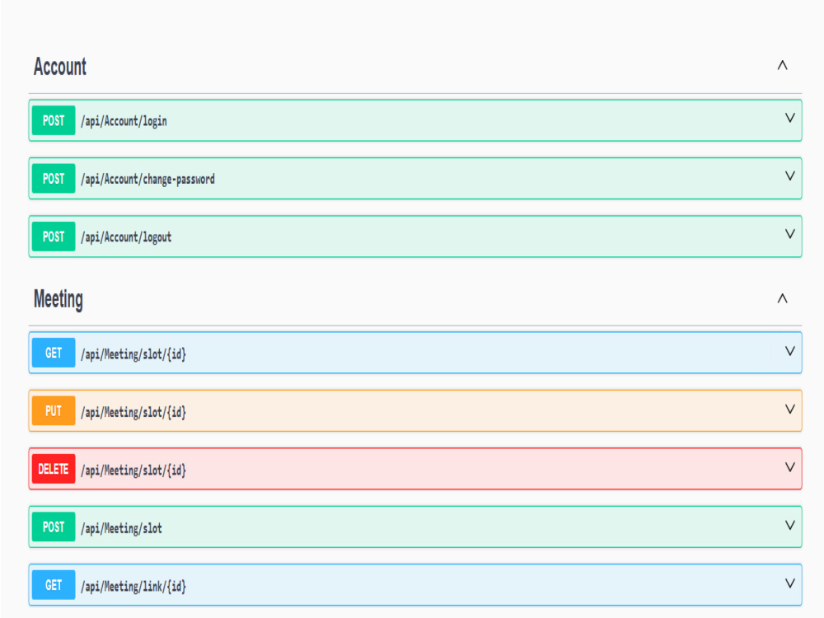The height and width of the screenshot is (618, 824).
Task: Open the /api/Account/login path text
Action: [x=124, y=121]
